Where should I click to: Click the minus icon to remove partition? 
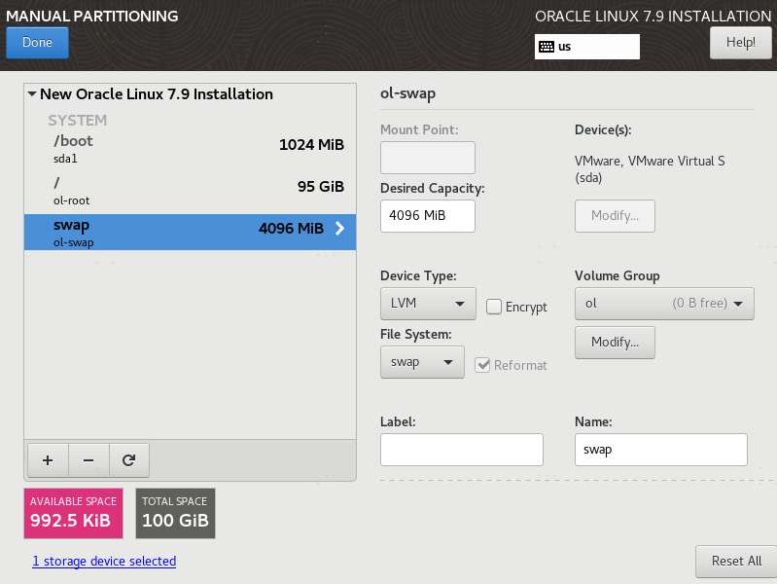[x=88, y=458]
